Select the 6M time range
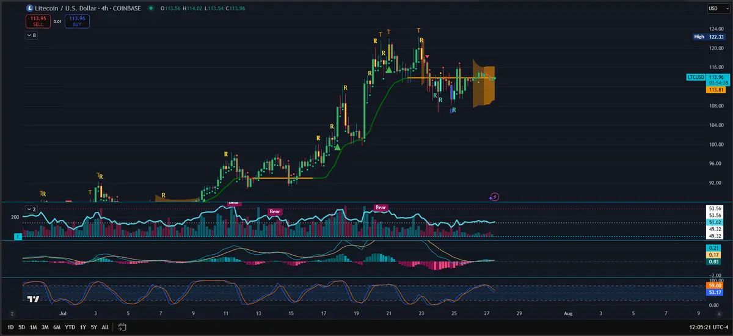 pos(57,327)
